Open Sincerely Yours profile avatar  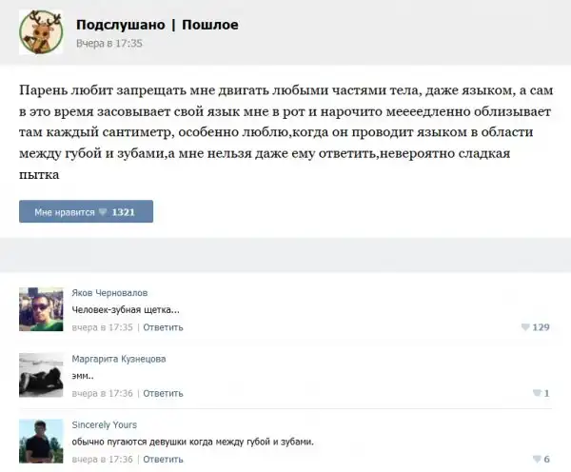[x=41, y=441]
